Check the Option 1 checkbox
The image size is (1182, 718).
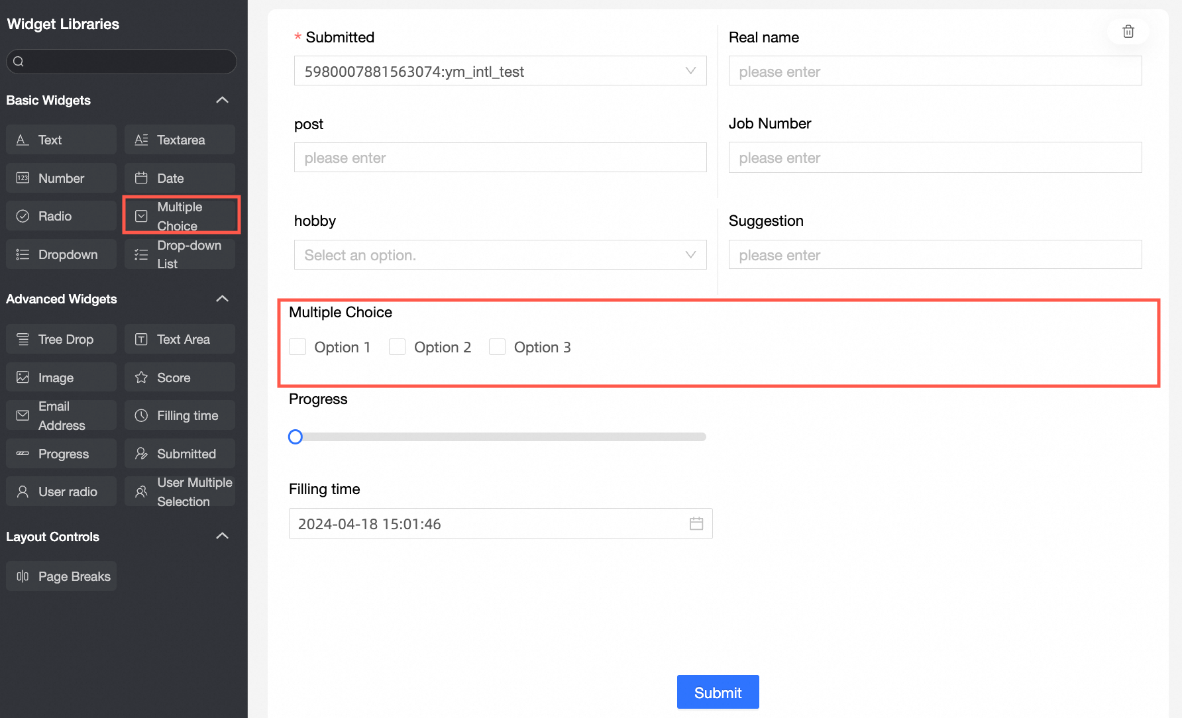tap(297, 347)
